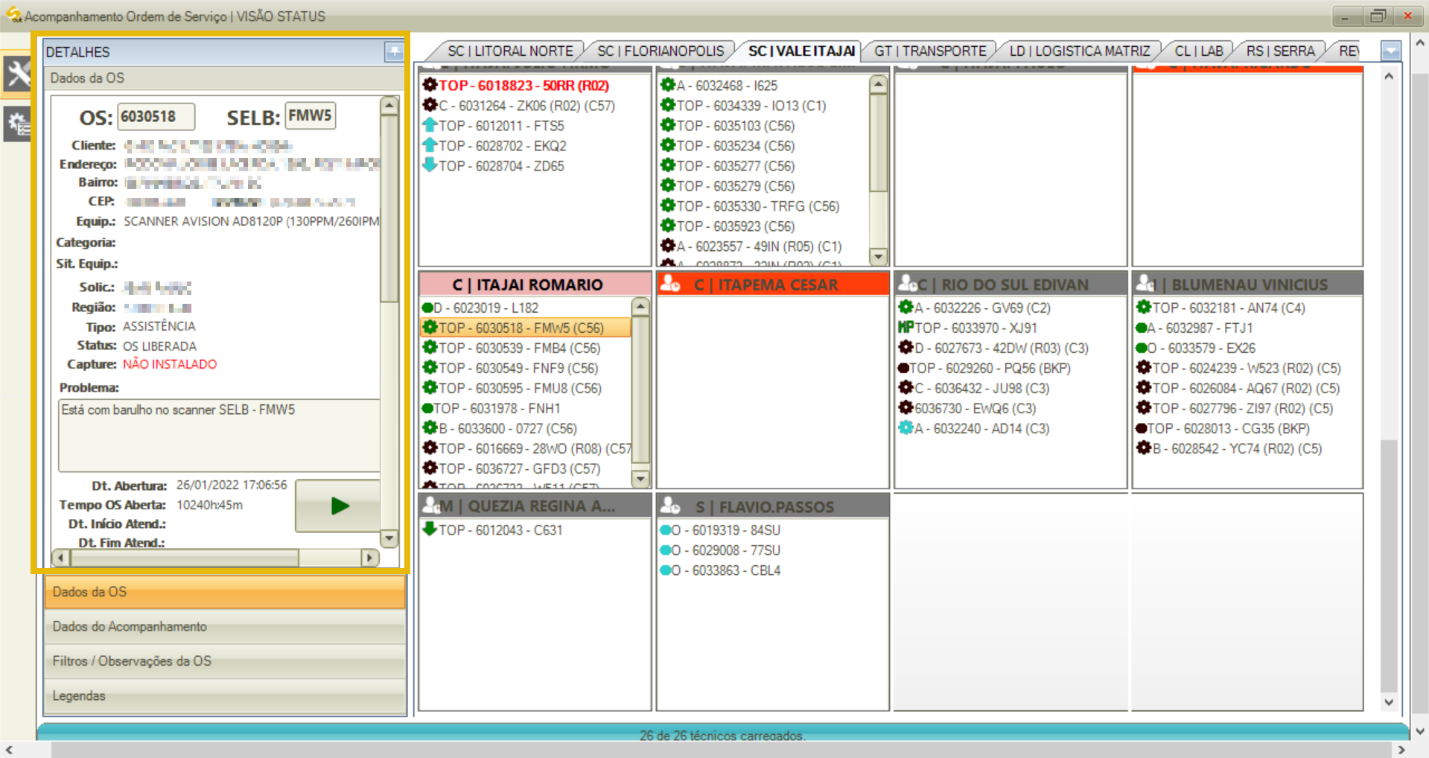Click the gear list sidebar icon

(17, 124)
